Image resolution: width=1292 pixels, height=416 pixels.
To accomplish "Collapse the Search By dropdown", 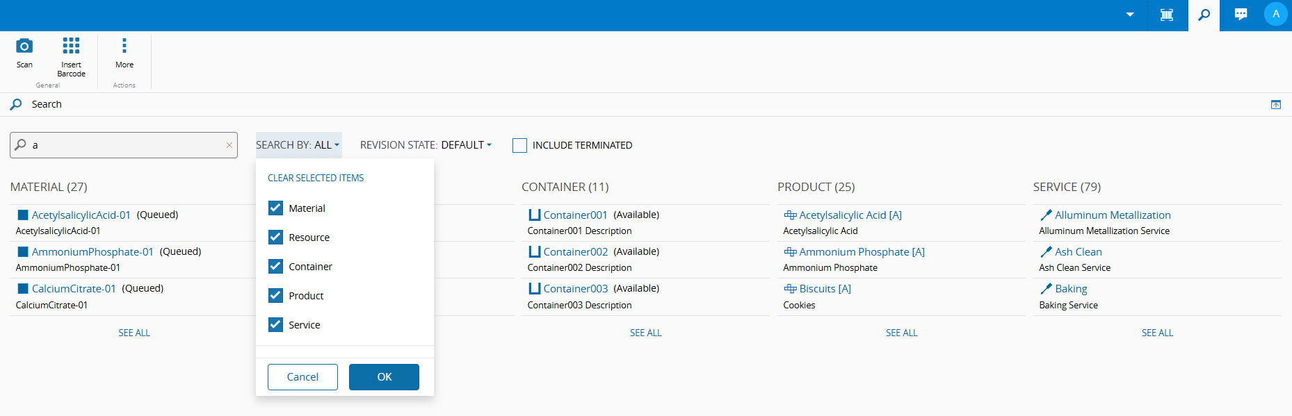I will [x=298, y=145].
